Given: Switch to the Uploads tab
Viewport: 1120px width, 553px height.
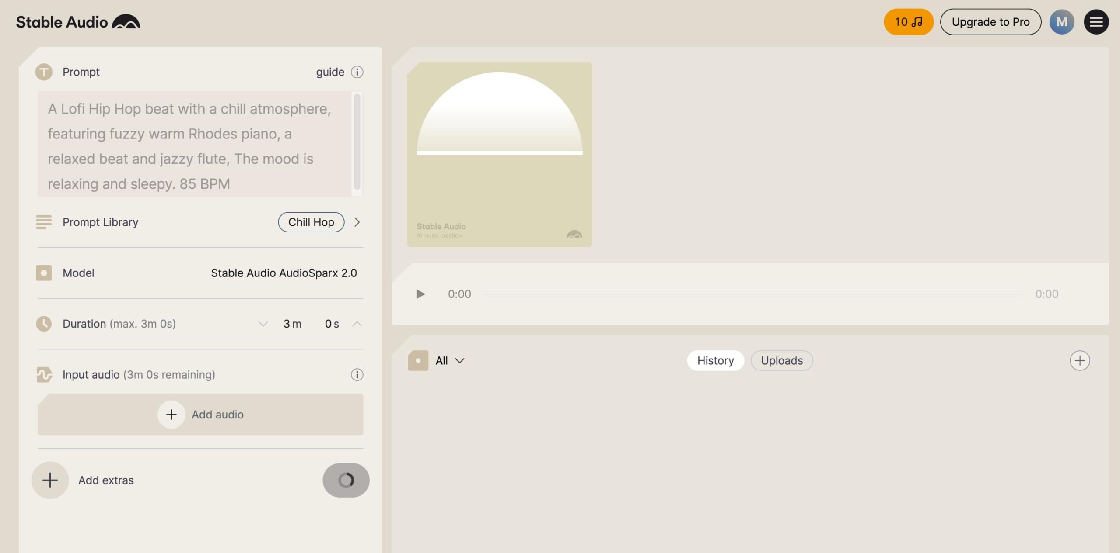Looking at the screenshot, I should point(782,361).
